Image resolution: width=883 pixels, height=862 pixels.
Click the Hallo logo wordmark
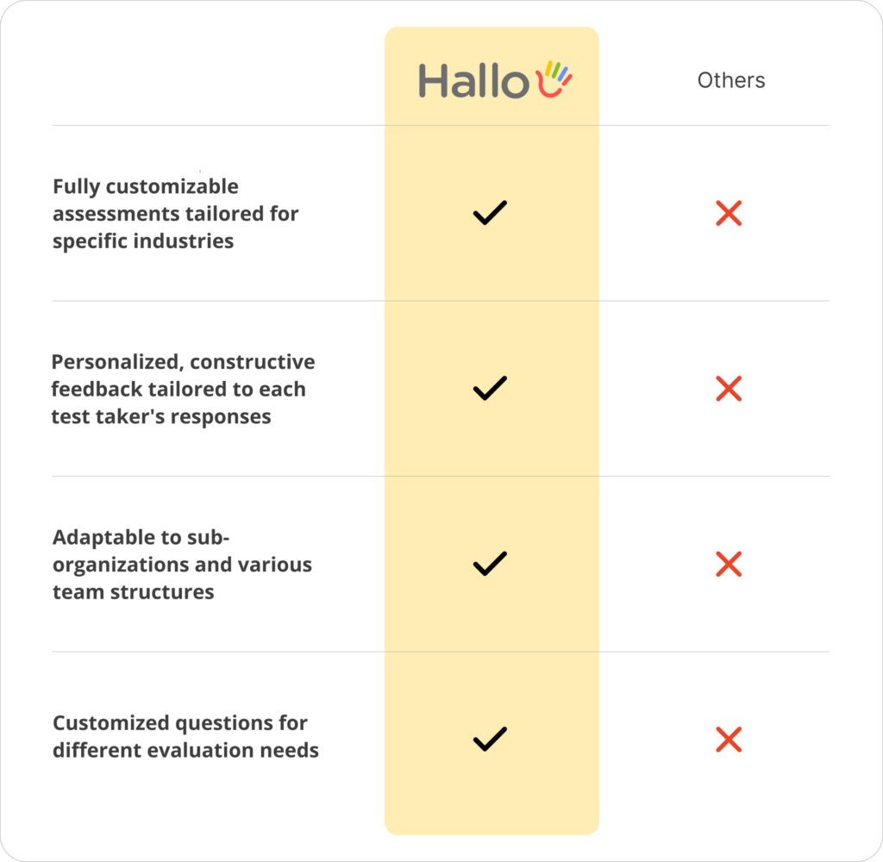point(473,81)
